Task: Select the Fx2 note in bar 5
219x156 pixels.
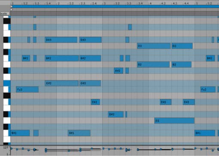Action: [x=208, y=89]
